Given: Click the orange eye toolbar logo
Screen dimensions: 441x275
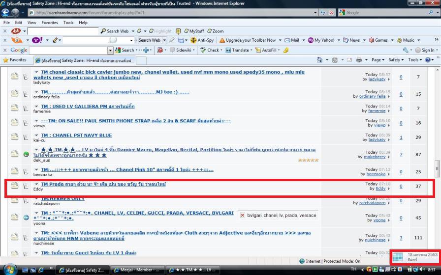Looking at the screenshot, I should tap(17, 40).
